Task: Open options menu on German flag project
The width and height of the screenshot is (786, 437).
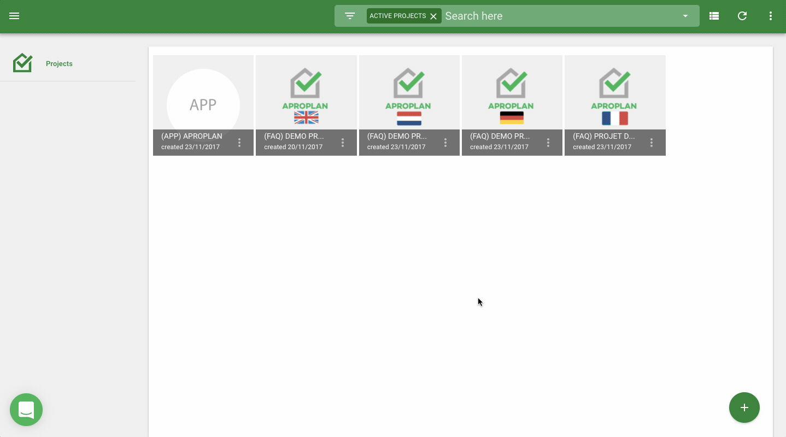Action: tap(548, 143)
